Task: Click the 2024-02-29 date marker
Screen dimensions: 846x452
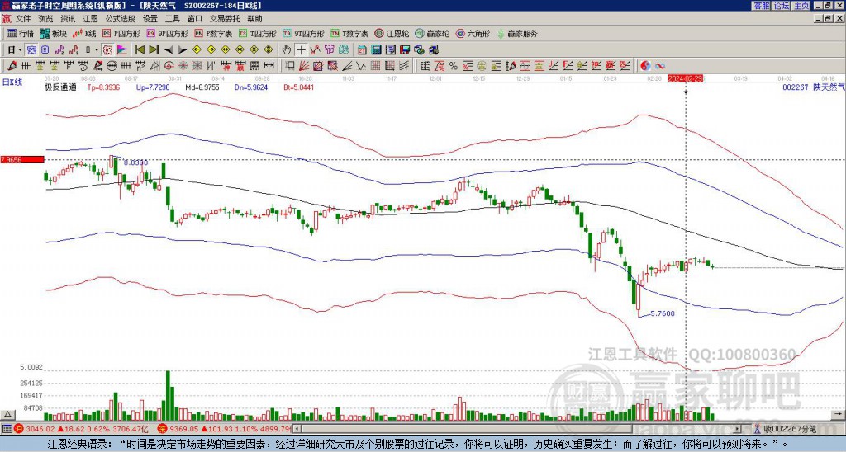Action: click(686, 78)
